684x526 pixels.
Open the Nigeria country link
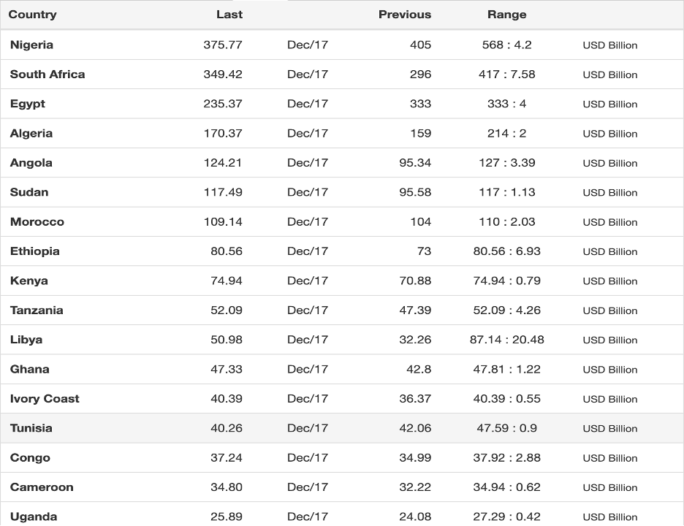31,45
